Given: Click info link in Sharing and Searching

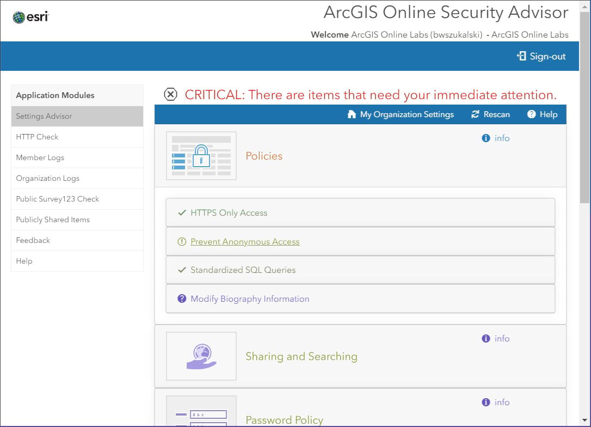Looking at the screenshot, I should 502,339.
